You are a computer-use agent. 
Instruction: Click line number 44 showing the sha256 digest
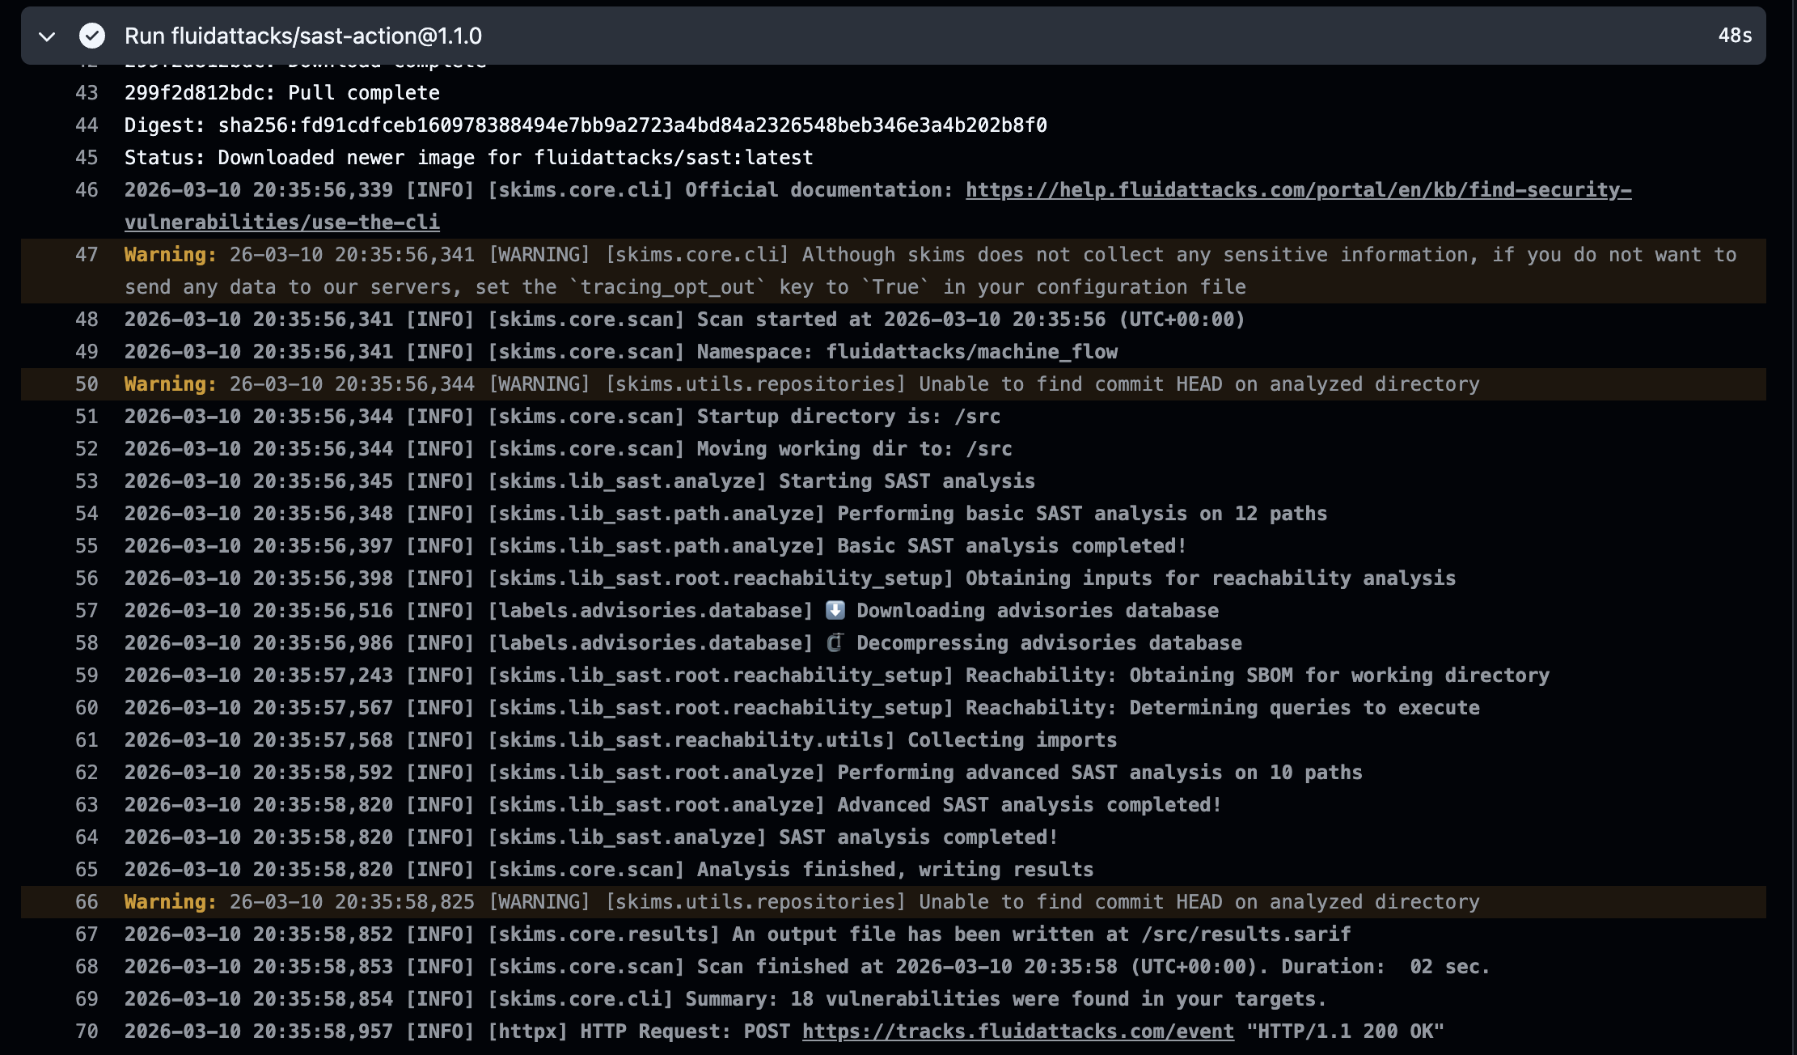pos(87,125)
